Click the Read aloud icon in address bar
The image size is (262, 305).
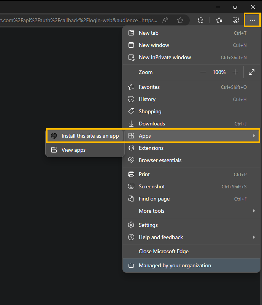click(x=165, y=20)
